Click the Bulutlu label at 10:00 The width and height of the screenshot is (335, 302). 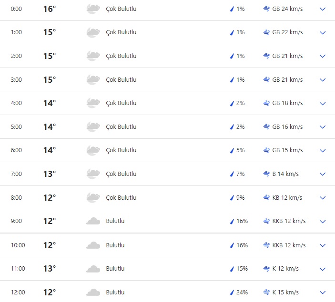(115, 245)
